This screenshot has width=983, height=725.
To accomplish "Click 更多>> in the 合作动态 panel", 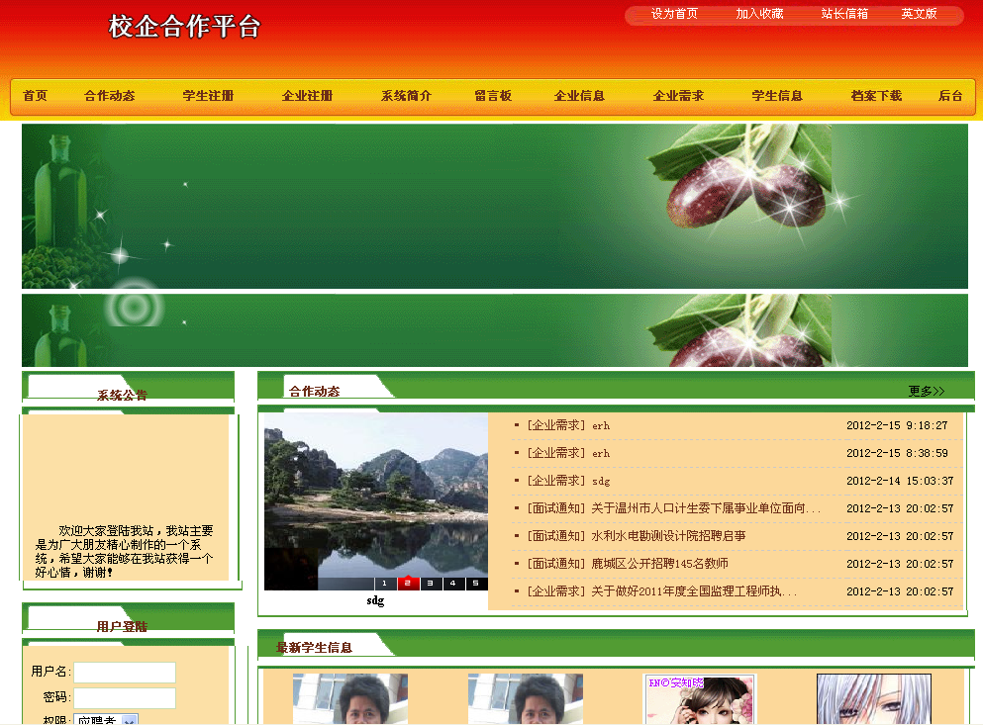I will pos(926,392).
